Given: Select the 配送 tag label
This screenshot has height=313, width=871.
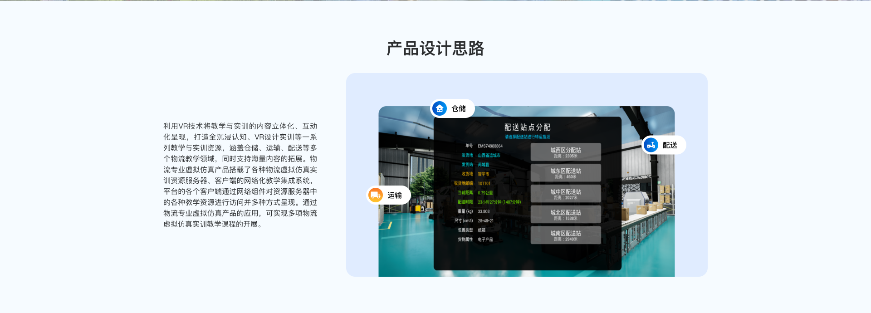Looking at the screenshot, I should coord(670,146).
